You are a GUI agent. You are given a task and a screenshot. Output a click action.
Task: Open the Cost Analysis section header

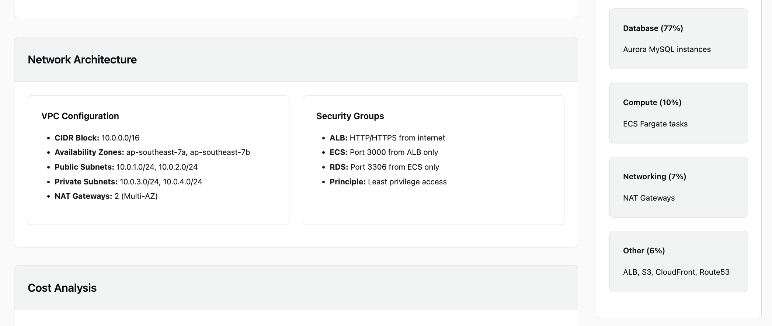62,288
